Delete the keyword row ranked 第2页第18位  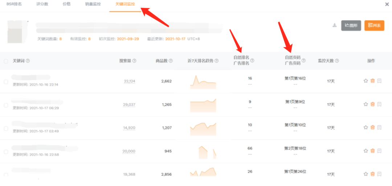pos(372,150)
